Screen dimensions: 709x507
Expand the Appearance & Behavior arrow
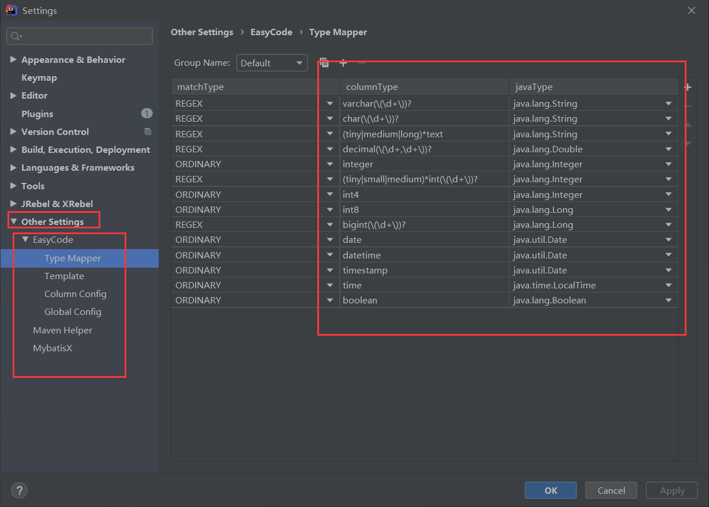point(13,59)
